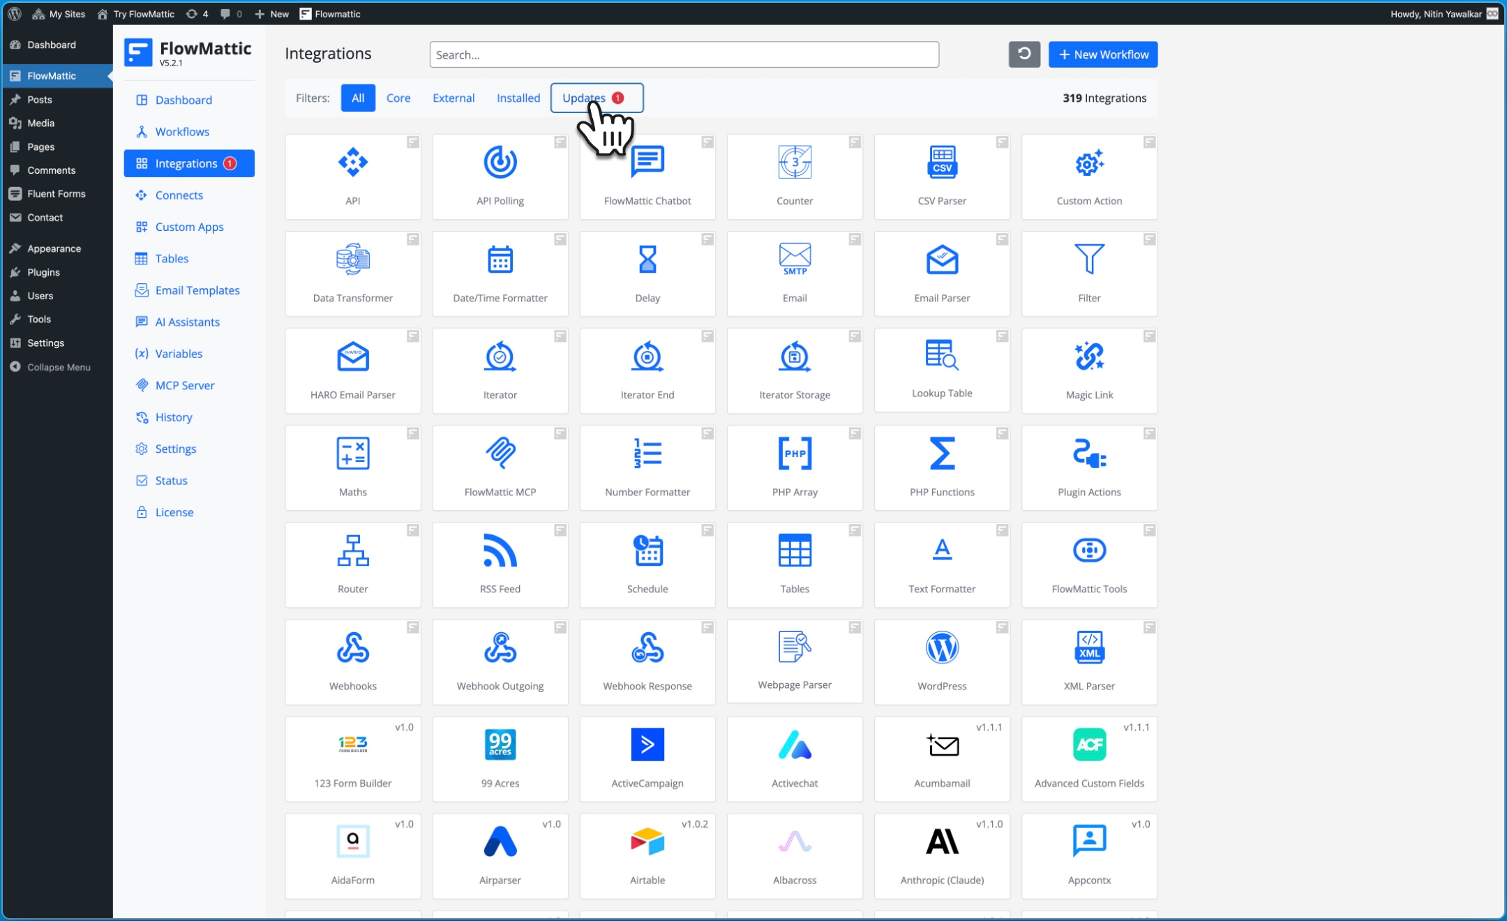Open the ActiveCampaign integration
1507x921 pixels.
[647, 758]
